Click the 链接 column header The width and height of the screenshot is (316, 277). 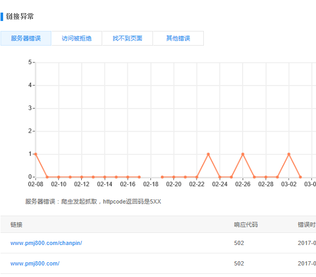tap(16, 225)
